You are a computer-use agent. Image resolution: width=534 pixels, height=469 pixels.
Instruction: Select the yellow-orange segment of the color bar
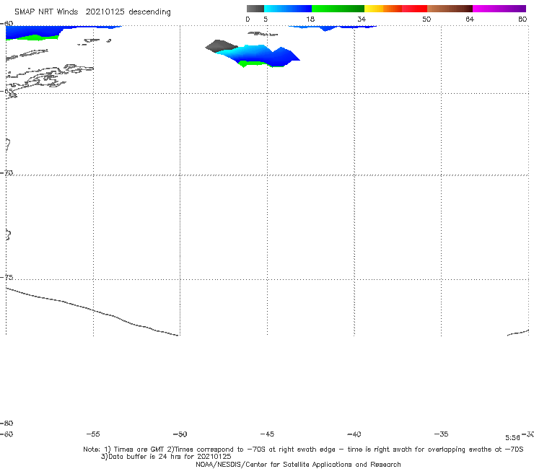383,9
